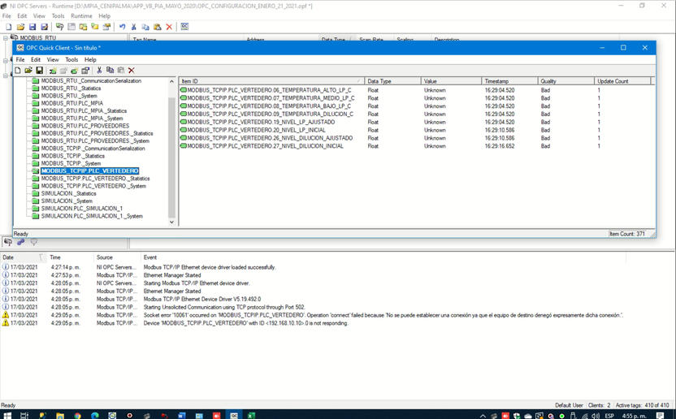676x419 pixels.
Task: Open Tools menu in OPC Quick Client
Action: point(71,59)
